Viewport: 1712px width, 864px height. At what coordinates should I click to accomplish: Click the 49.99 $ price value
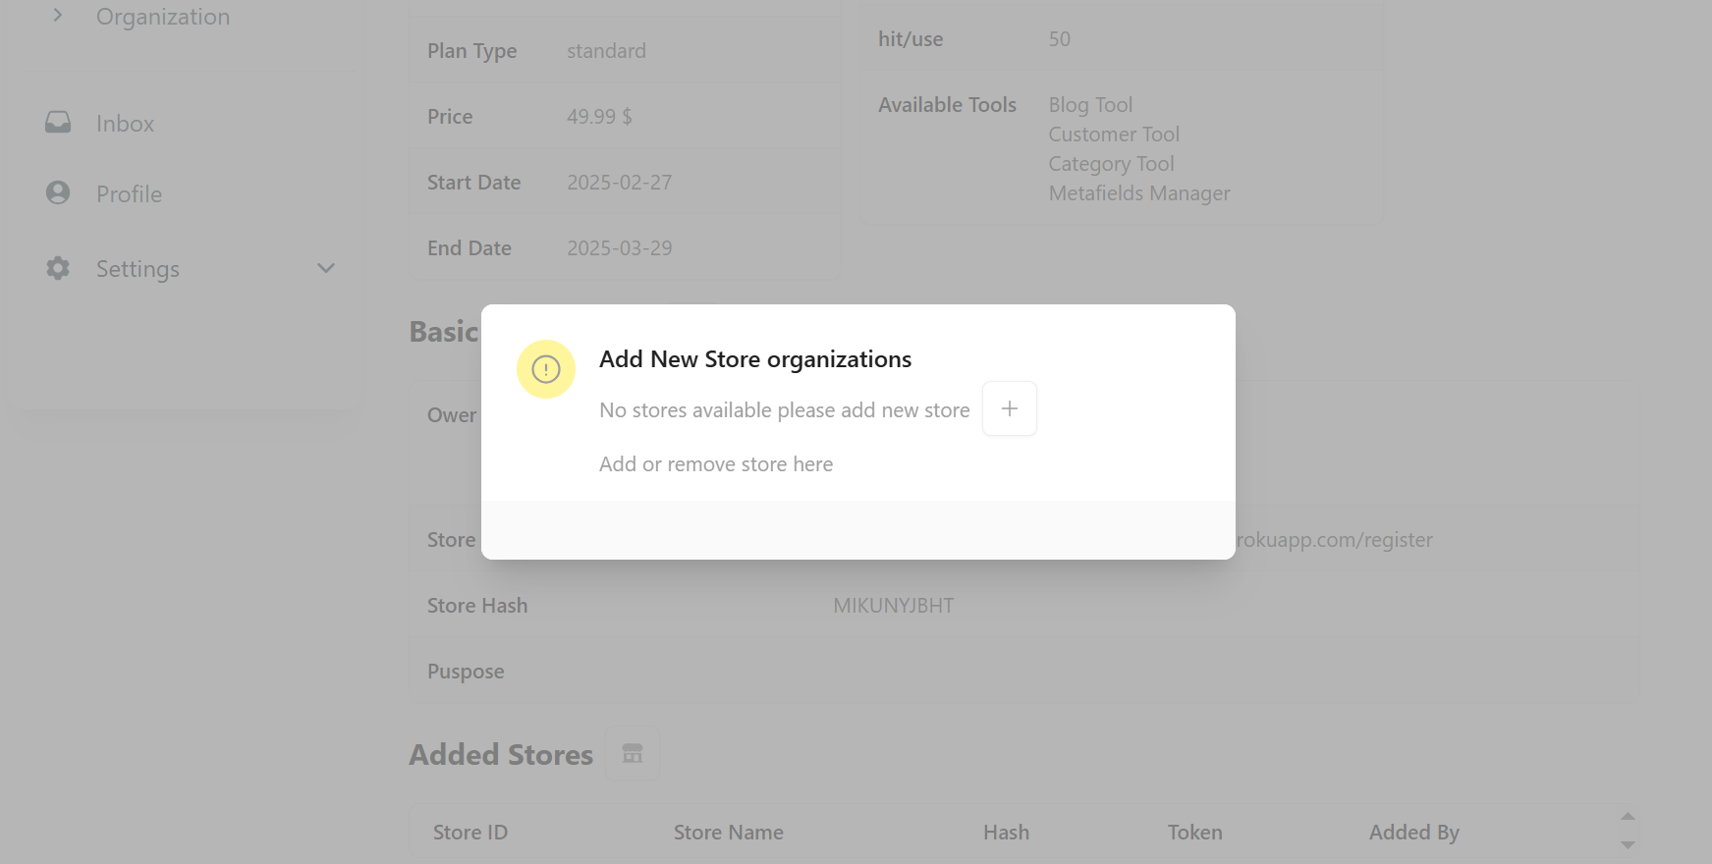point(599,117)
